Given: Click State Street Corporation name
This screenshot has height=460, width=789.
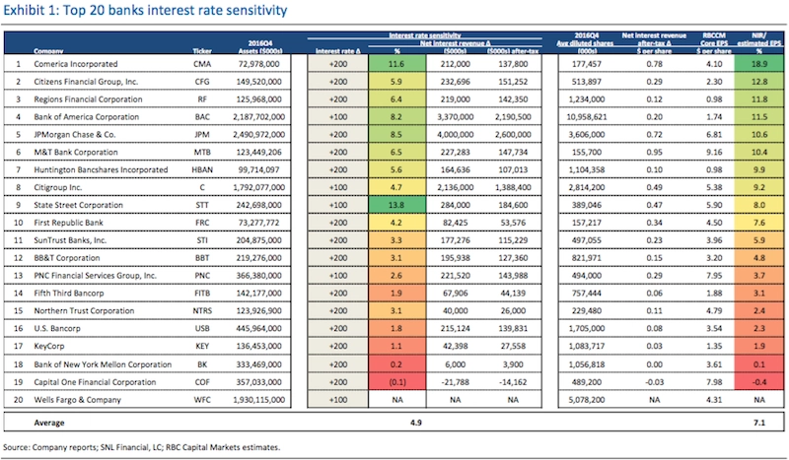Looking at the screenshot, I should (79, 205).
